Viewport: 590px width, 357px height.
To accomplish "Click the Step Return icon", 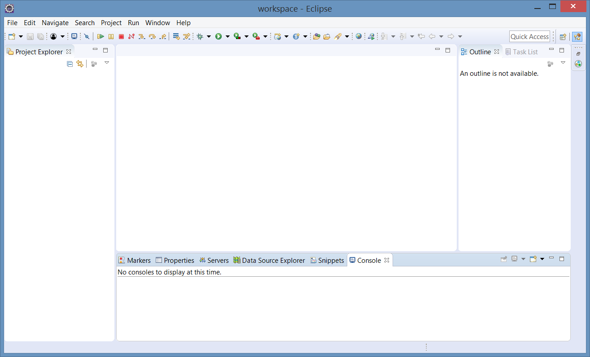I will click(162, 36).
